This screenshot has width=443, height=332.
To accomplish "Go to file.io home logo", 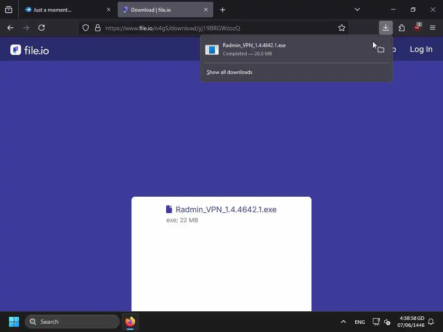I will tap(30, 50).
